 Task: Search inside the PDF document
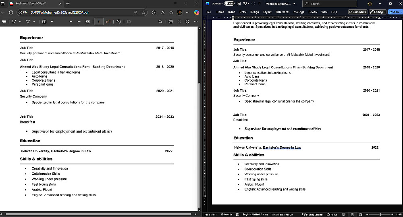point(160,22)
